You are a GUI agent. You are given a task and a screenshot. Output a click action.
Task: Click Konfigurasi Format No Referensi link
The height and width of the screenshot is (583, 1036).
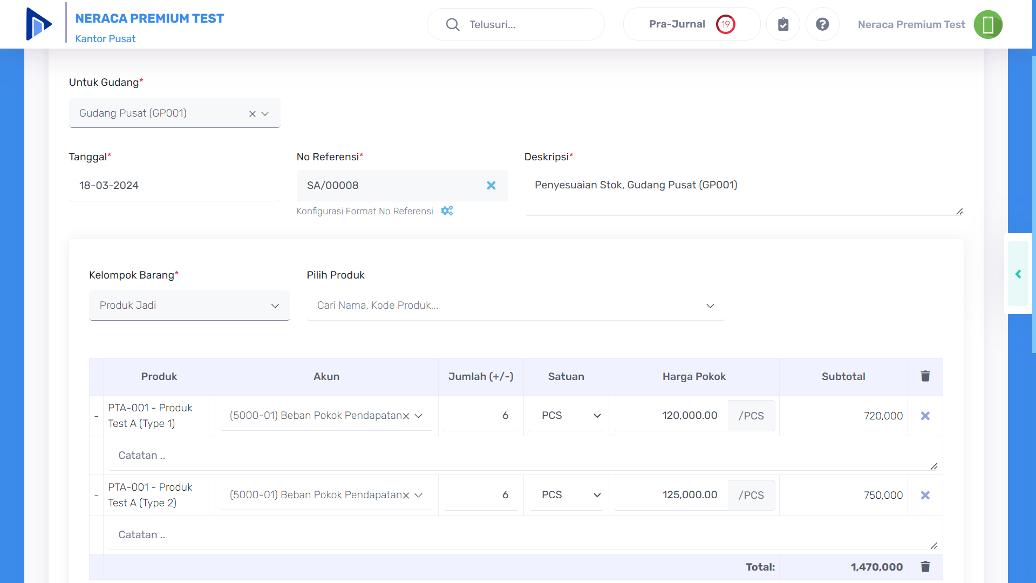click(365, 211)
